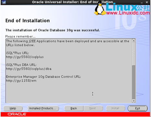This screenshot has height=117, width=151.
Task: Click the scroll up arrow in text area
Action: pos(134,41)
